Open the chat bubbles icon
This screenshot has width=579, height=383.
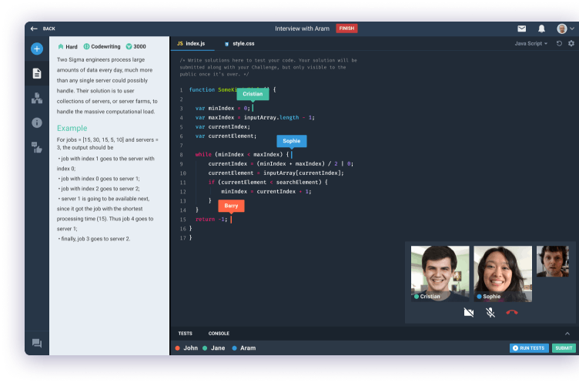tap(36, 343)
